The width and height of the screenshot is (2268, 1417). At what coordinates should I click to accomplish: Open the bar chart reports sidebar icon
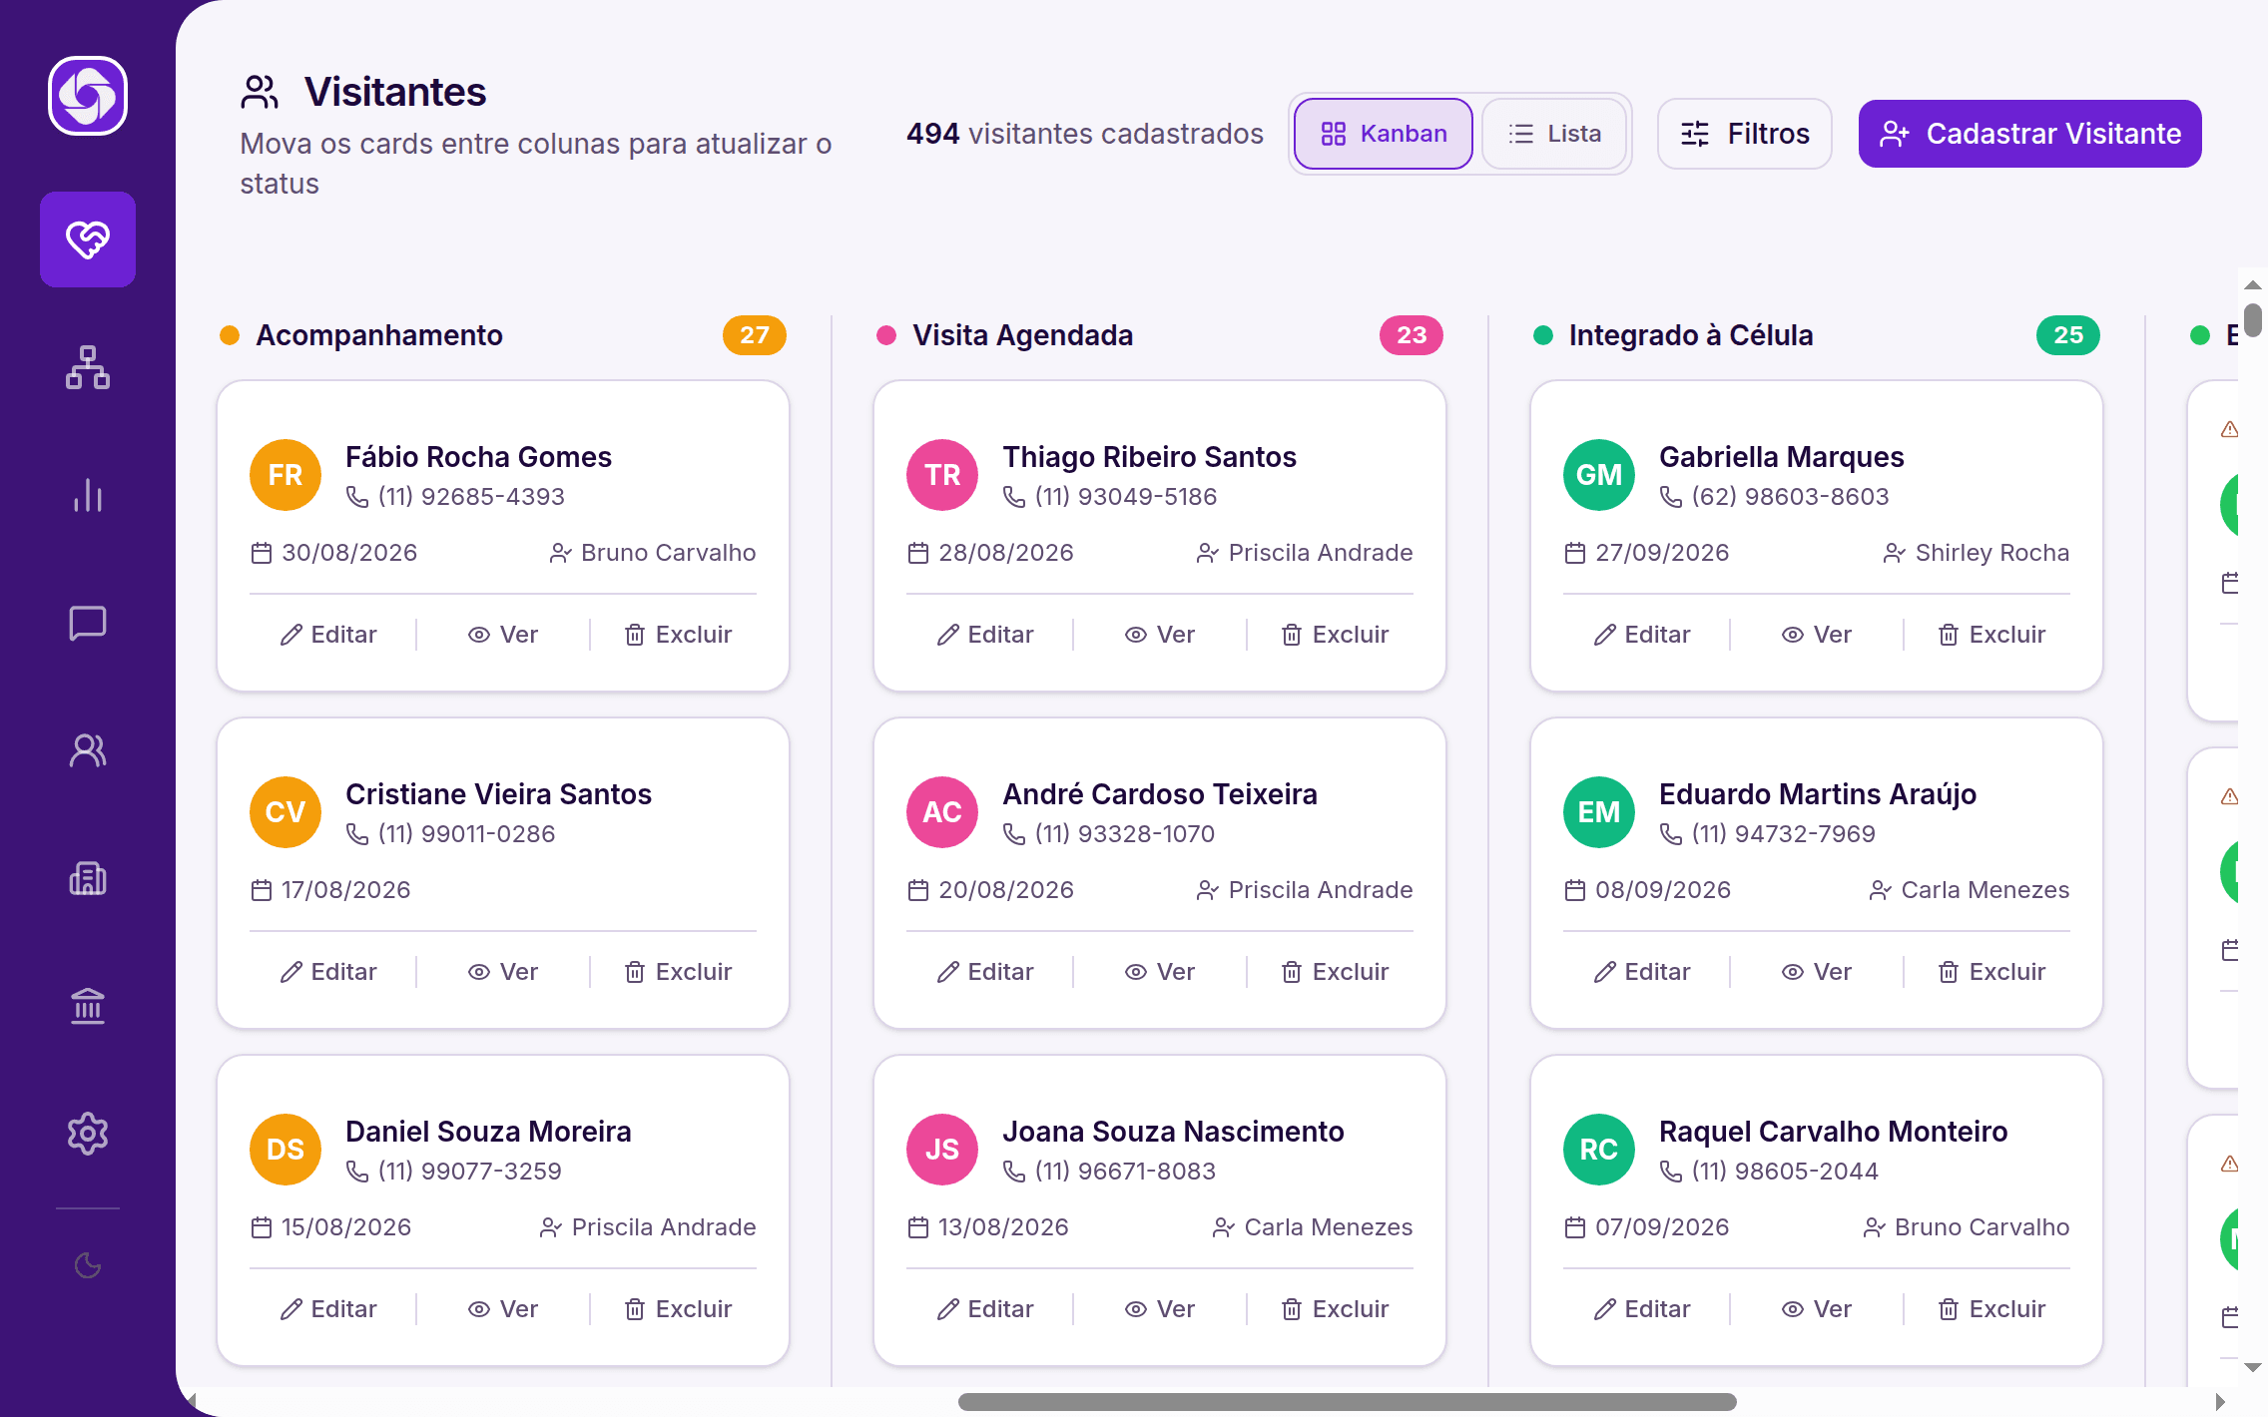point(88,495)
